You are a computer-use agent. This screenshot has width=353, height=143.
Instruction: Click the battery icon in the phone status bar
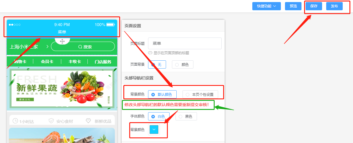tap(110, 25)
